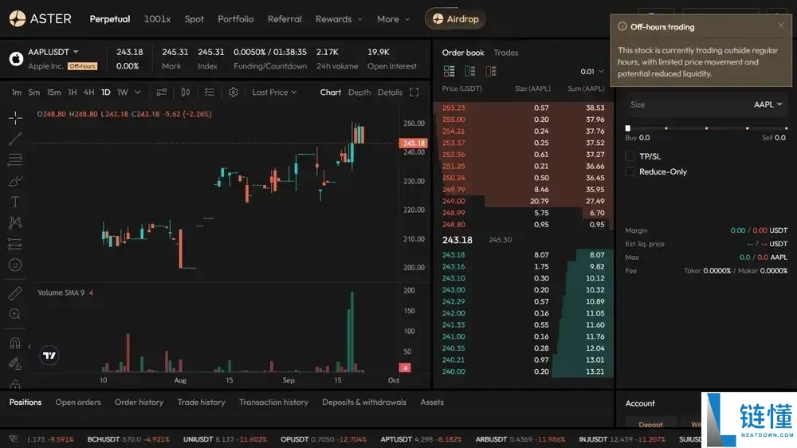This screenshot has width=797, height=448.
Task: Switch to the Details view
Action: (390, 92)
